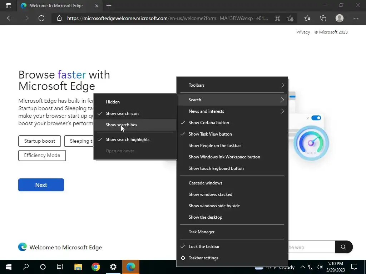
Task: Click the Next button
Action: pyautogui.click(x=41, y=185)
